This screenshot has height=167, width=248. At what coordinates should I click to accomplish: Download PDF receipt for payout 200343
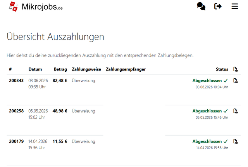click(236, 81)
